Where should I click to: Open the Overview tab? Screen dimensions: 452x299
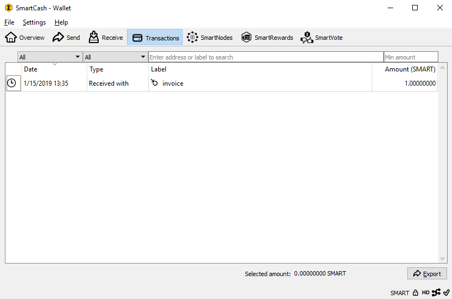(x=25, y=38)
